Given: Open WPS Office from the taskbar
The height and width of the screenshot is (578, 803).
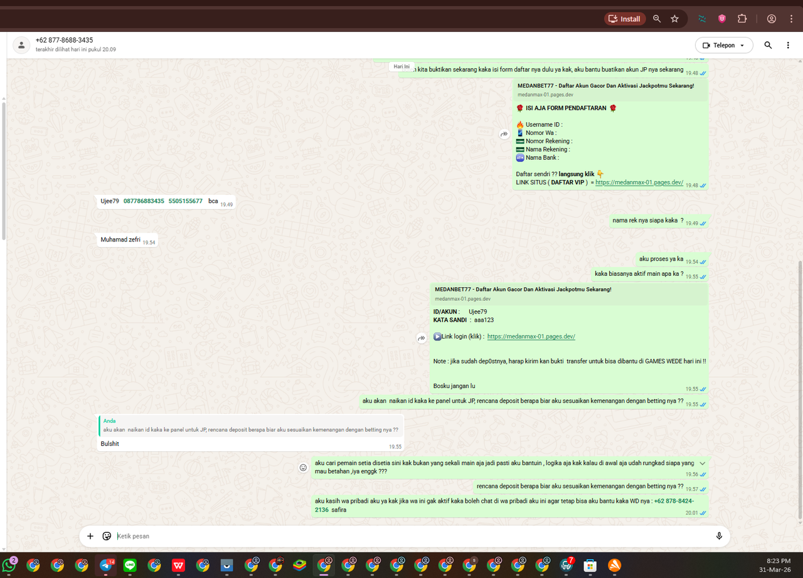Looking at the screenshot, I should pos(179,565).
